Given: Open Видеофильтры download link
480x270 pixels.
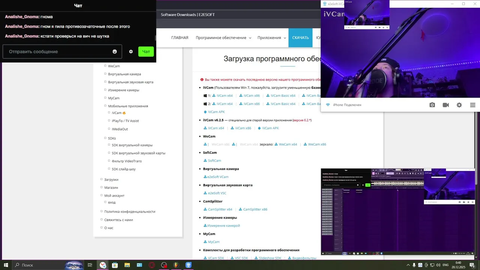Looking at the screenshot, I should click(302, 258).
